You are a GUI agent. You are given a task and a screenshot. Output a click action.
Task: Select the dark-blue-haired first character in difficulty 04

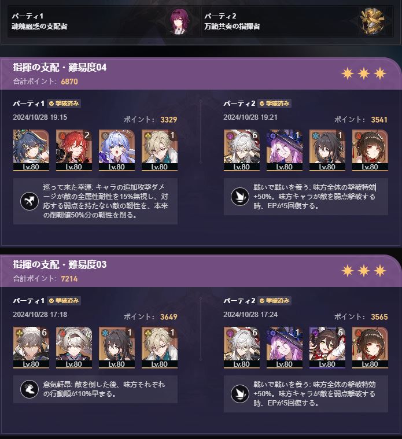point(31,150)
